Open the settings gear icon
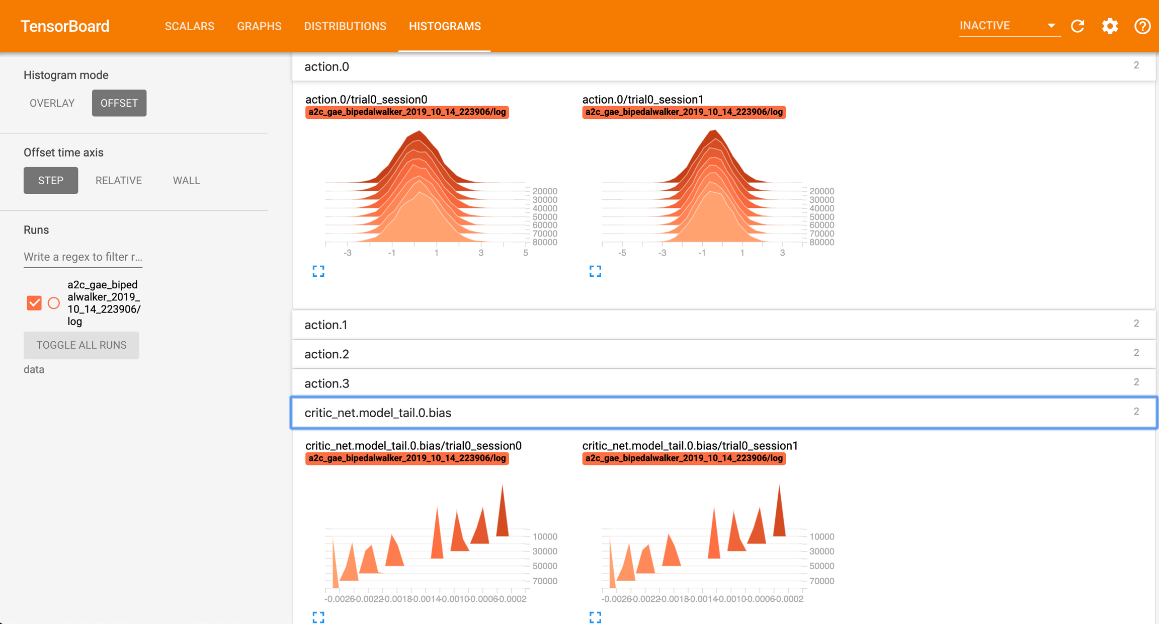The width and height of the screenshot is (1159, 624). [x=1110, y=26]
